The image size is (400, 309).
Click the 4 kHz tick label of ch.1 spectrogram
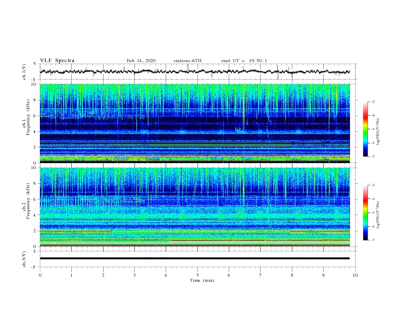point(35,132)
